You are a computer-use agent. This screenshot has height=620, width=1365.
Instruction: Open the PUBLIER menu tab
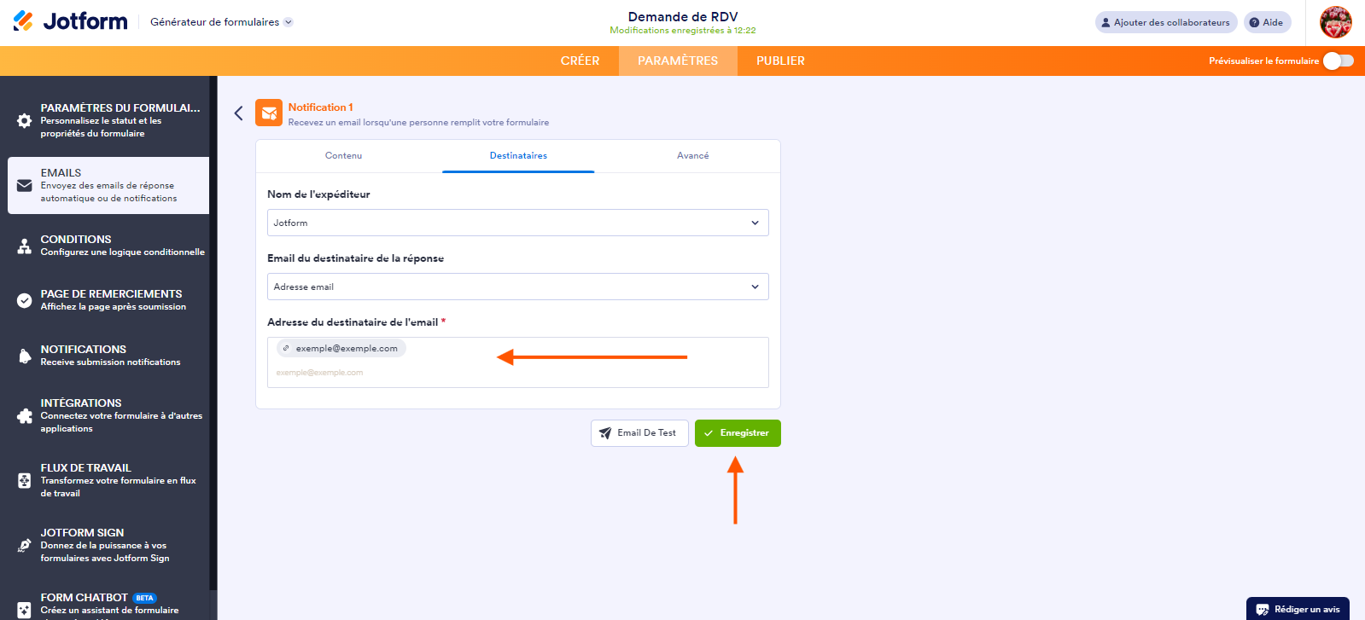(779, 61)
